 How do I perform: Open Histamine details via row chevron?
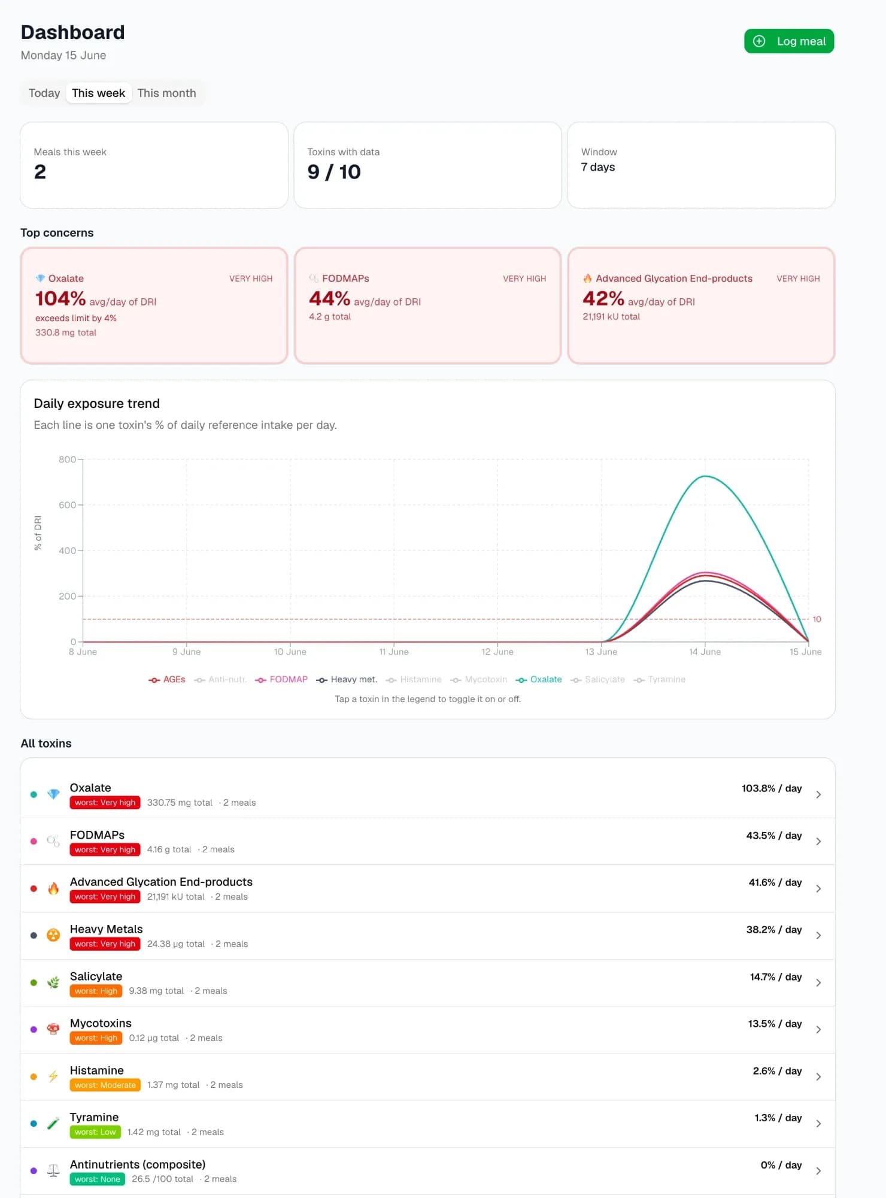coord(818,1076)
